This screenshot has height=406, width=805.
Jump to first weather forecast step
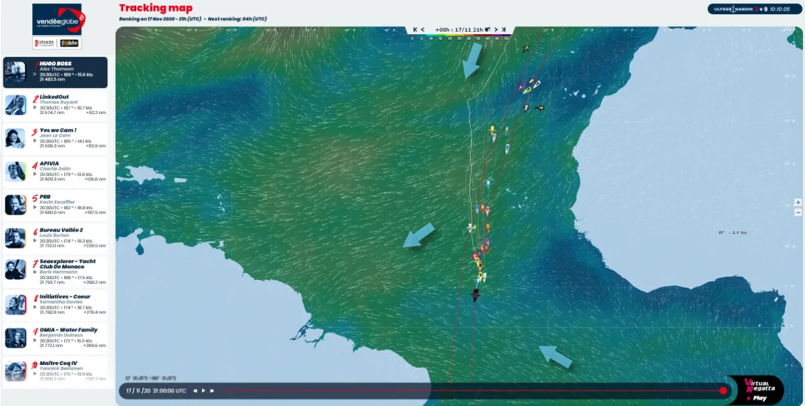[x=415, y=30]
